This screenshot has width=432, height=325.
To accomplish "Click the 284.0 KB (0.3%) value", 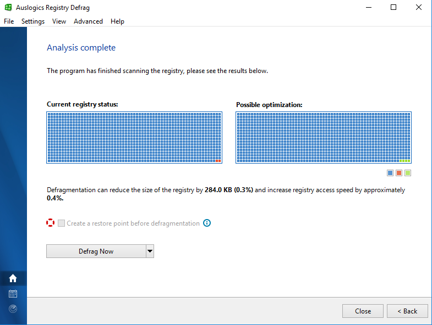I will (x=229, y=190).
